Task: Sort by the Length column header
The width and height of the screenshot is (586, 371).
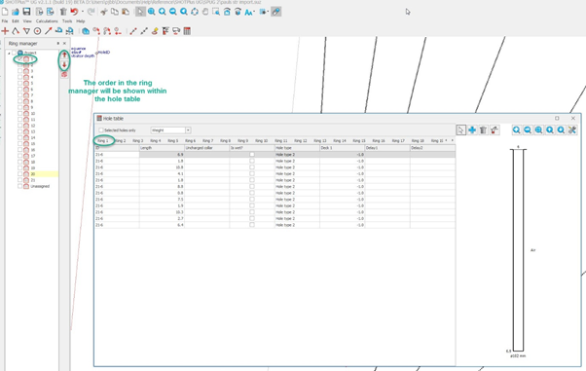Action: pyautogui.click(x=162, y=148)
